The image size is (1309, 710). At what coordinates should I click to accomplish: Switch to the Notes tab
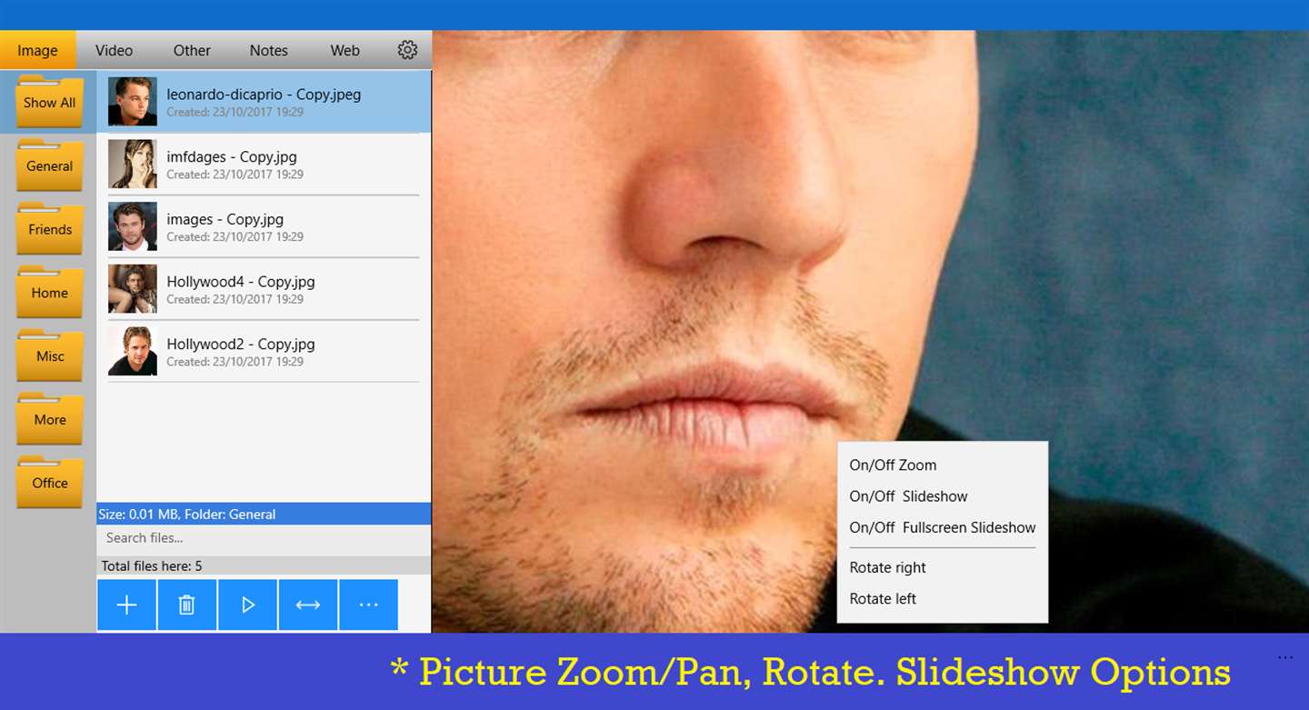[269, 51]
